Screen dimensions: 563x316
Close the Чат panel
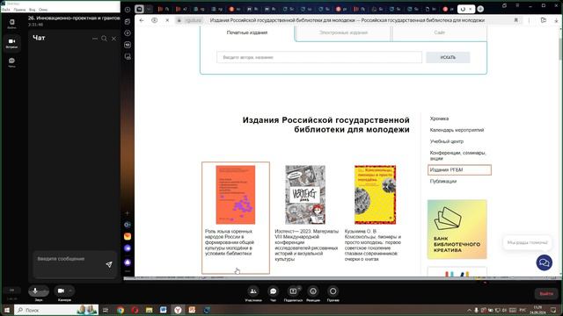(113, 39)
